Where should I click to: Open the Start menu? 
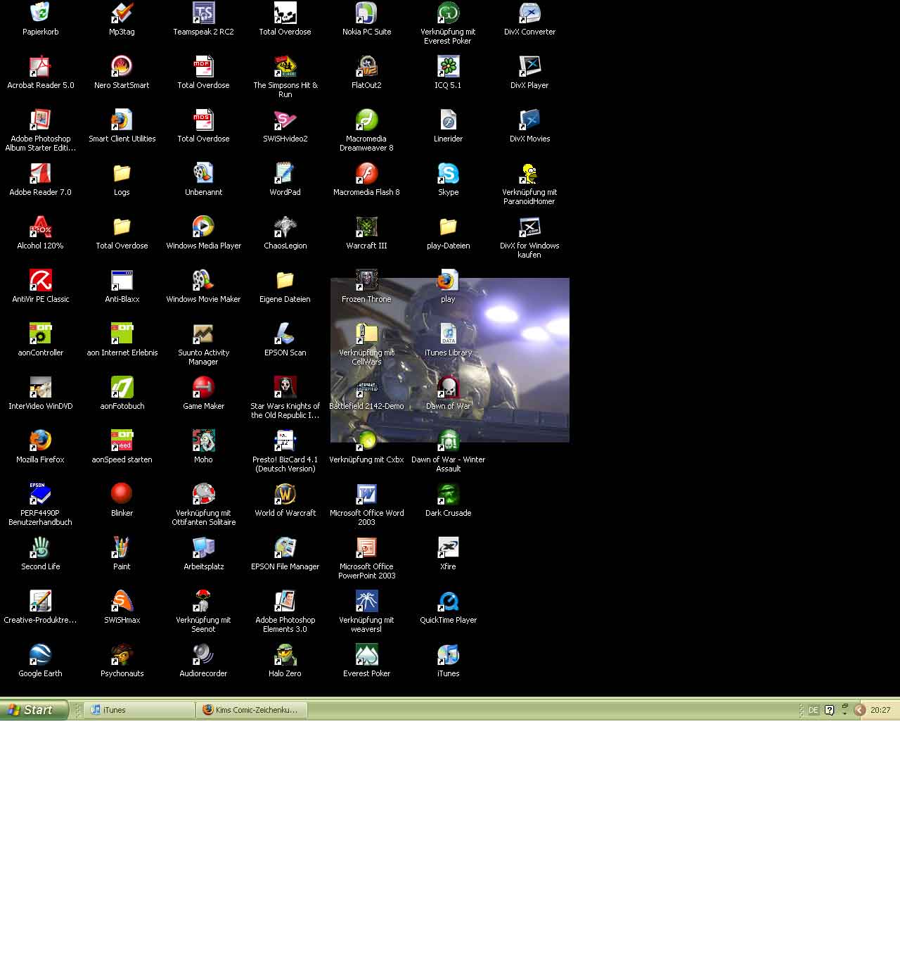click(33, 710)
